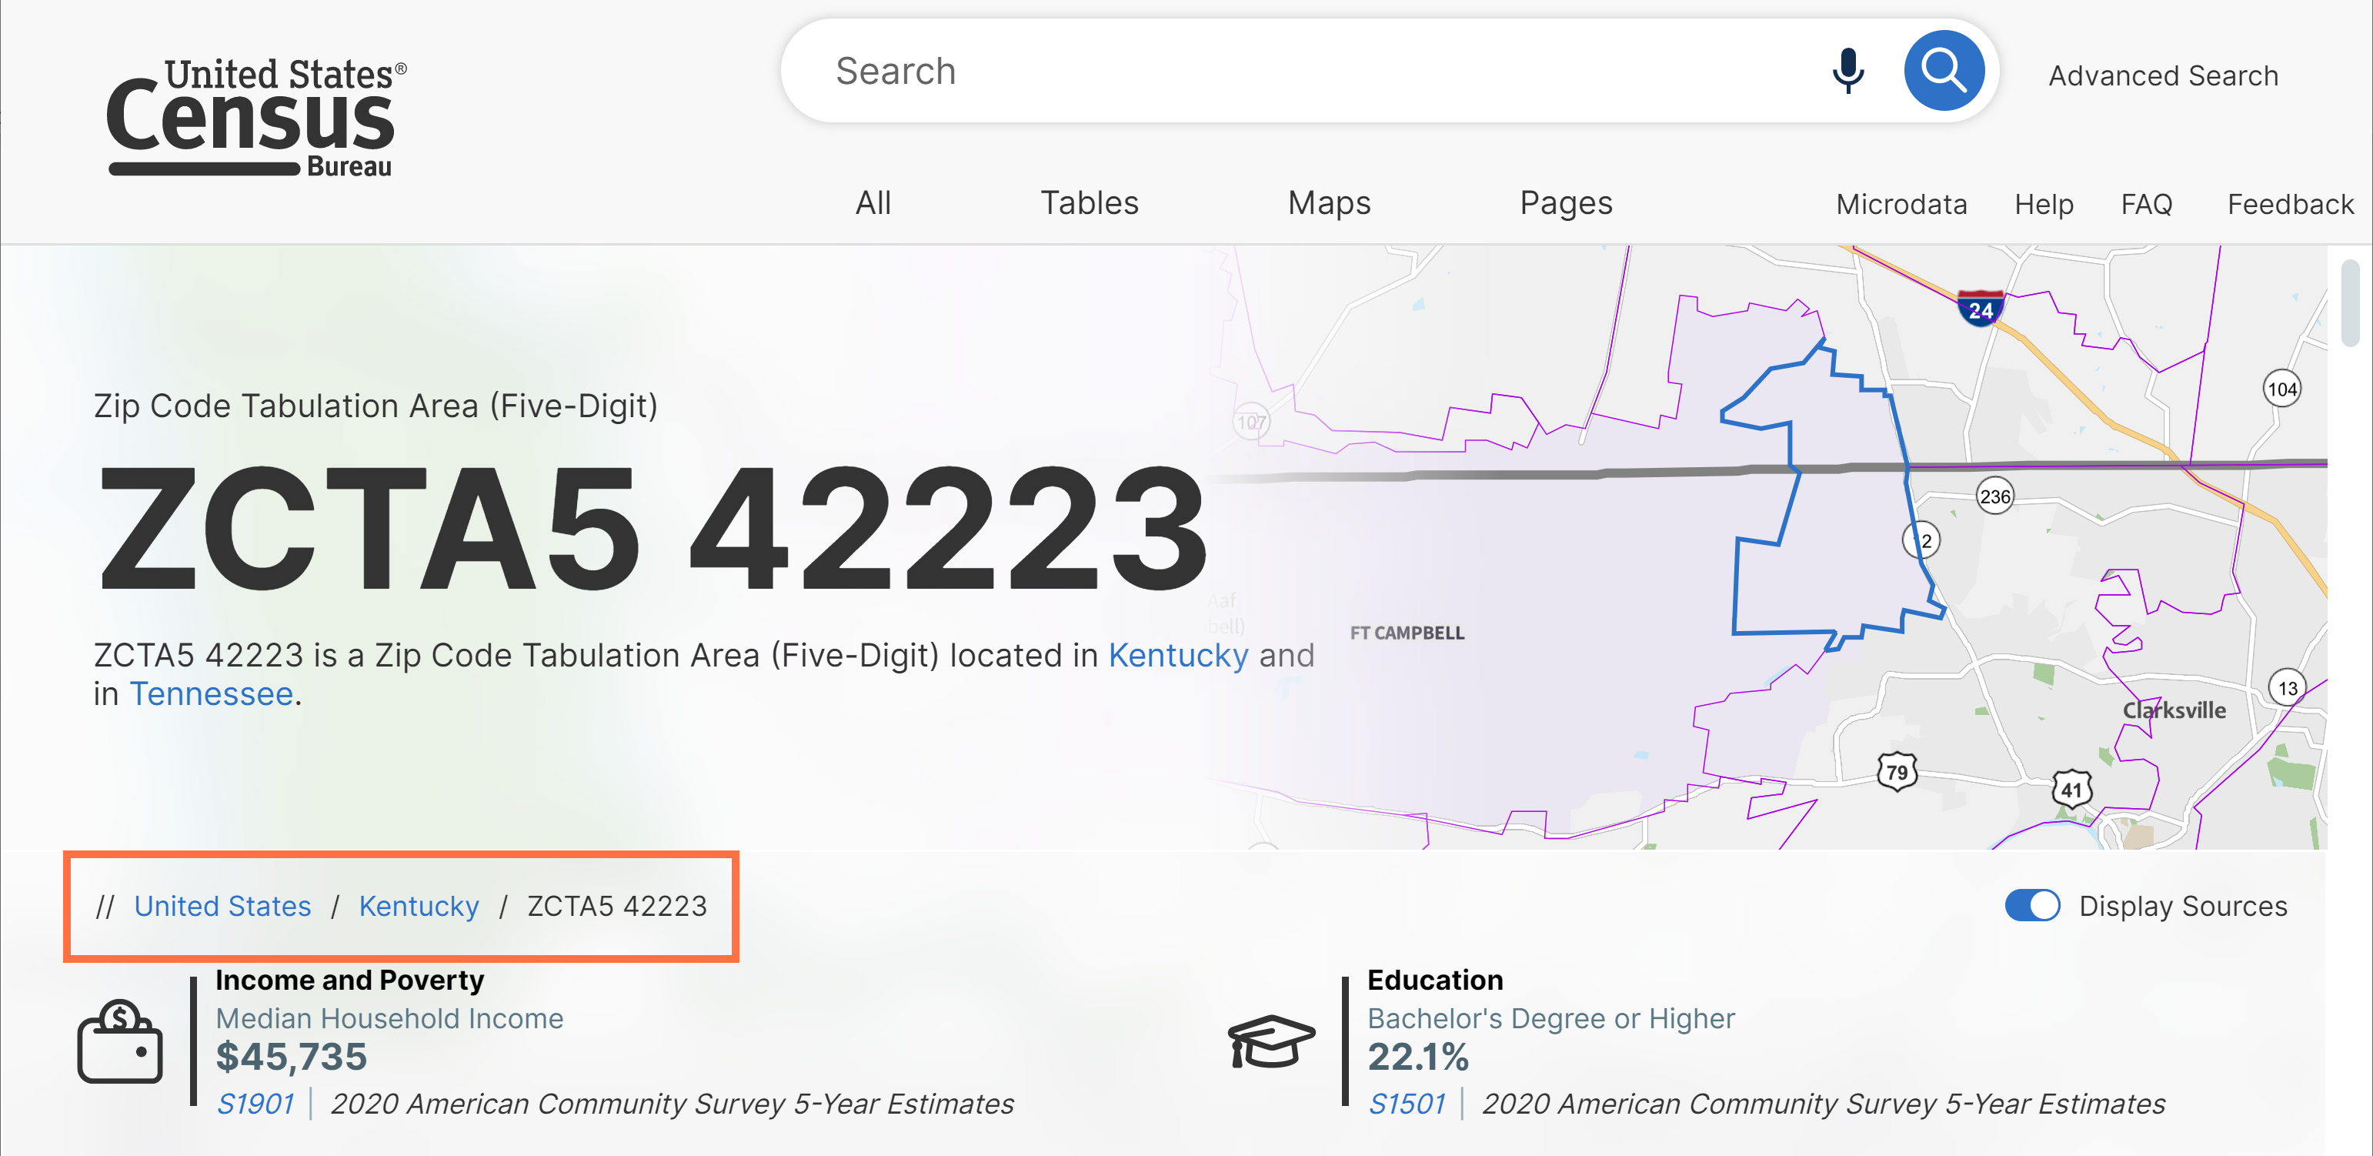Click the route 104 marker on the map
This screenshot has height=1156, width=2373.
2281,389
